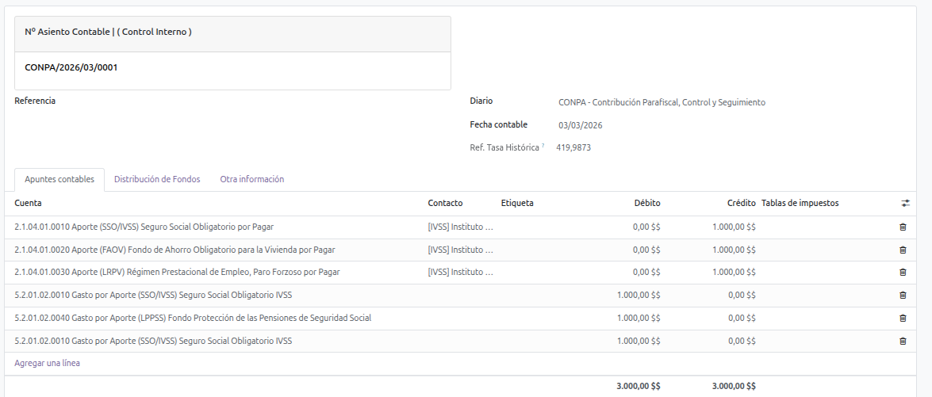The image size is (932, 397).
Task: Switch to the Distribución de Fondos tab
Action: (x=157, y=179)
